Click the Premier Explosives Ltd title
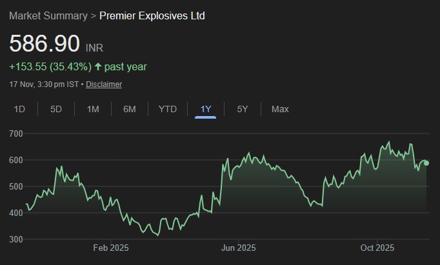440x265 pixels. pyautogui.click(x=152, y=15)
